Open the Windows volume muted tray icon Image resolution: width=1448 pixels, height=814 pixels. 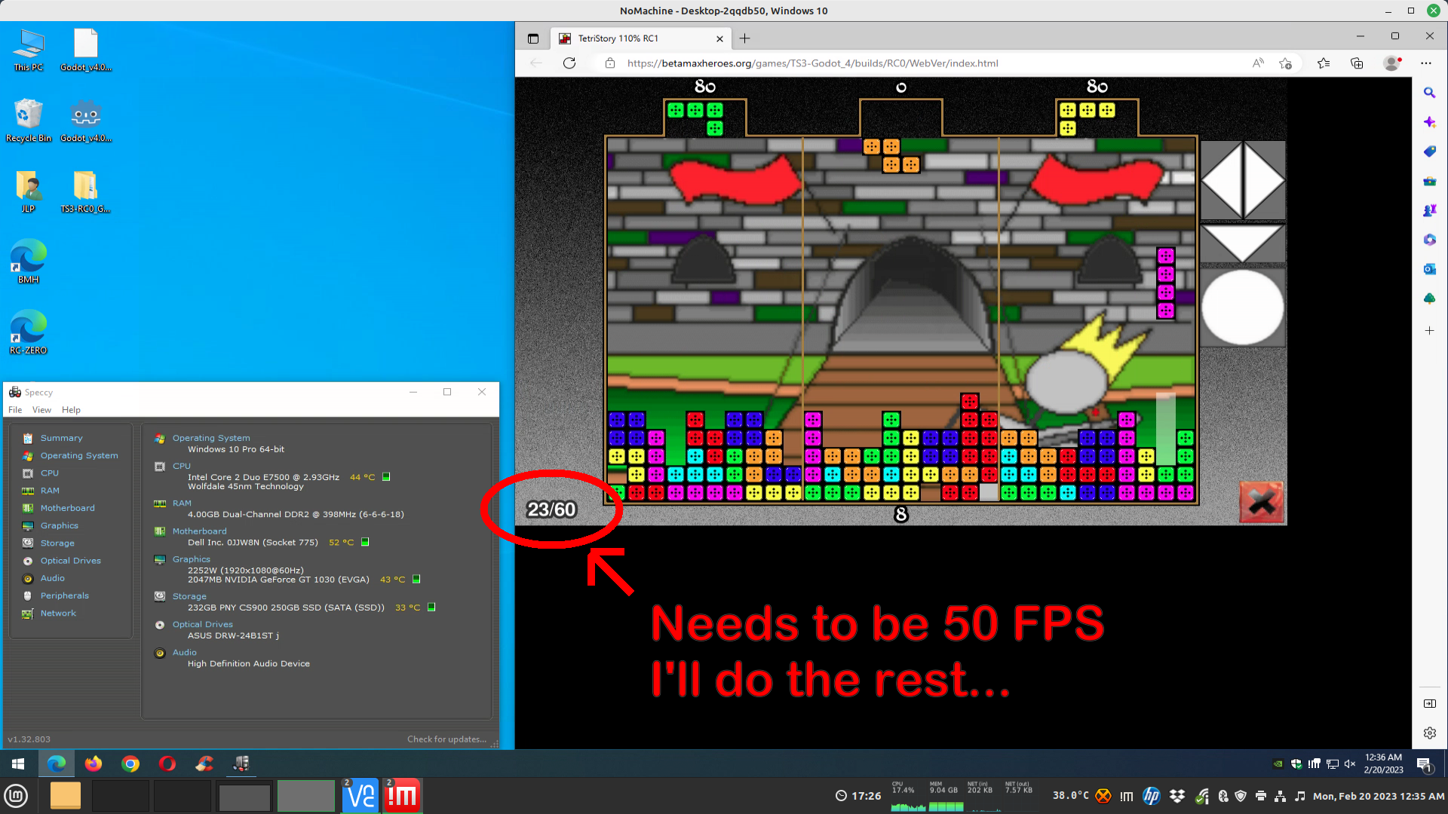(1350, 764)
